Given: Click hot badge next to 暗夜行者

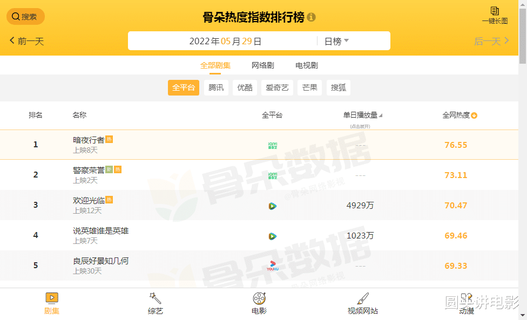Looking at the screenshot, I should pos(109,139).
